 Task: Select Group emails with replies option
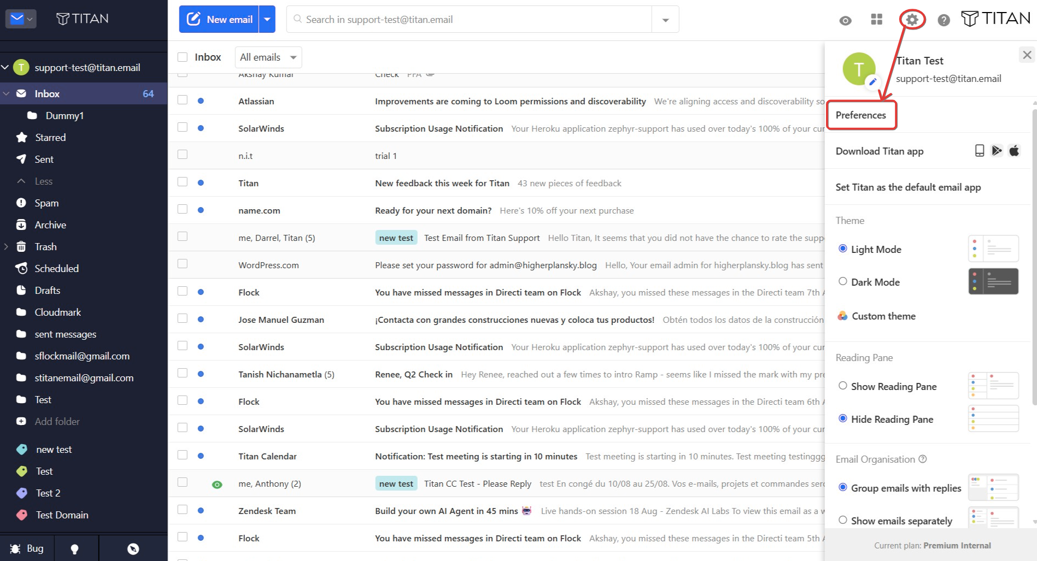[843, 487]
